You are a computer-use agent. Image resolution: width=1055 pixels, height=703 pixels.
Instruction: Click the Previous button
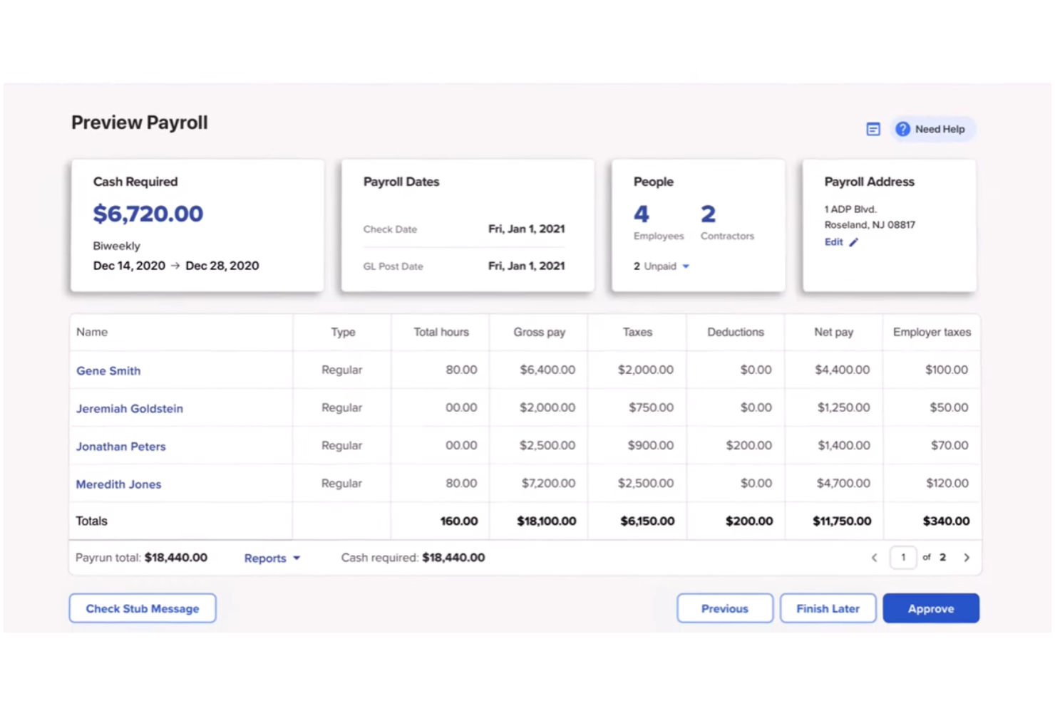click(x=725, y=608)
